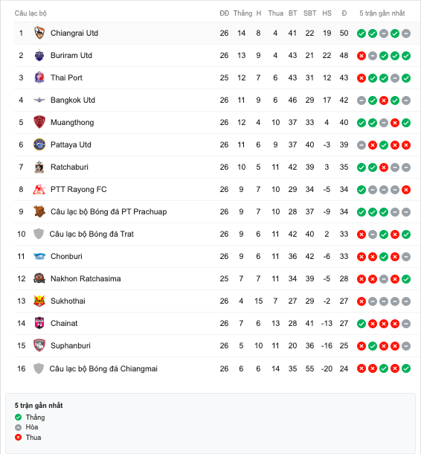Viewport: 421px width, 454px height.
Task: Click Buriram Utd's first red loss indicator
Action: click(361, 56)
